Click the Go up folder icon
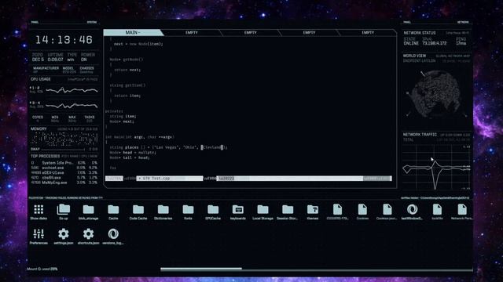The width and height of the screenshot is (503, 282). pos(63,210)
